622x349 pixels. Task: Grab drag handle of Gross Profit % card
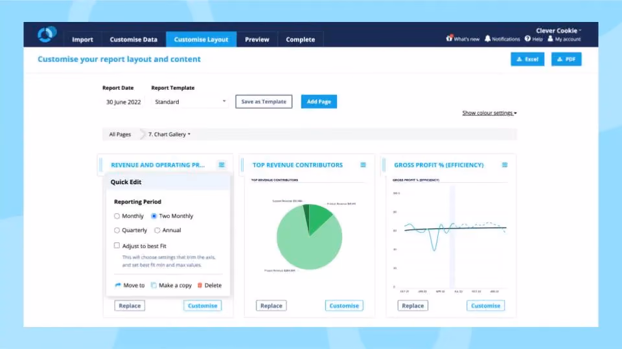(x=384, y=165)
